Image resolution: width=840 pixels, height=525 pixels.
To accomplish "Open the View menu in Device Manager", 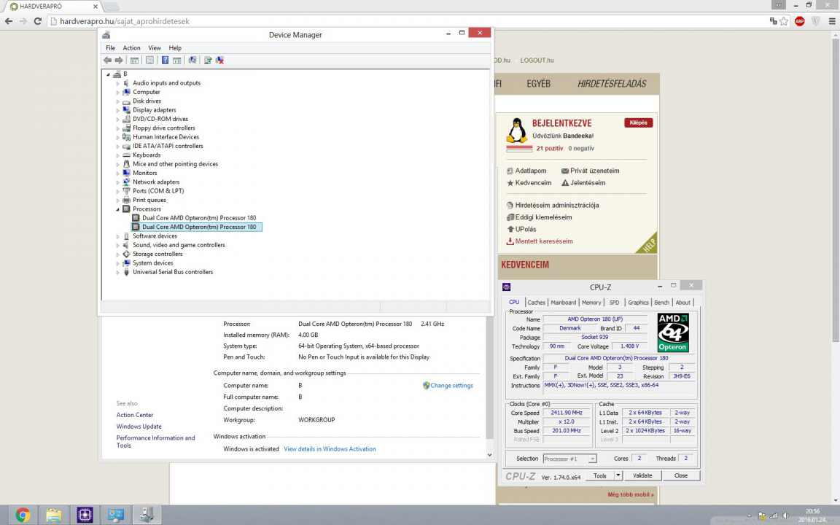I will click(x=155, y=47).
